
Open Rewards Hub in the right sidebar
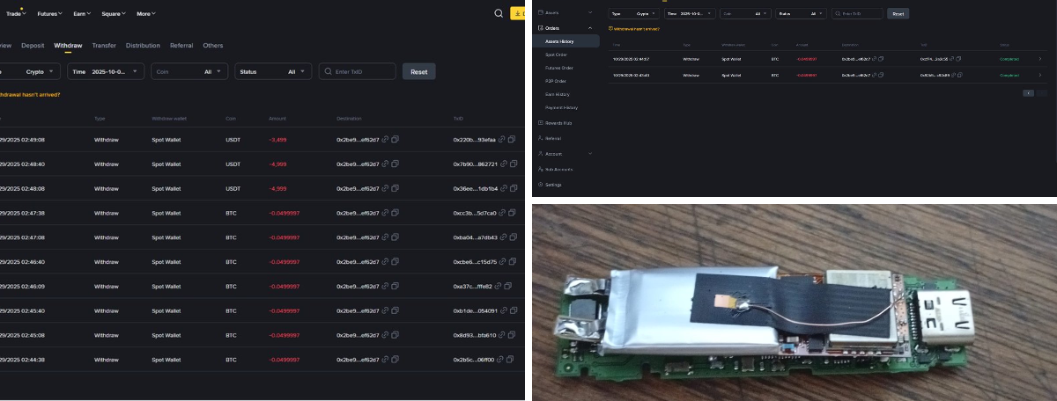555,123
